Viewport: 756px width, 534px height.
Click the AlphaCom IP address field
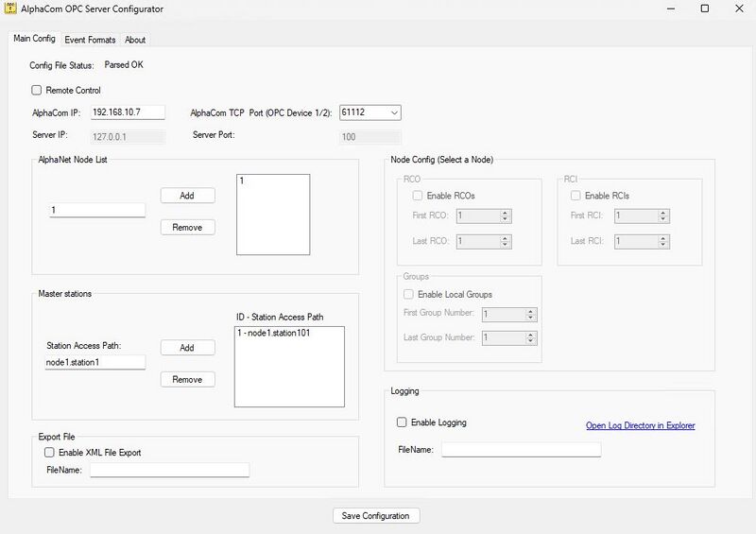point(128,112)
